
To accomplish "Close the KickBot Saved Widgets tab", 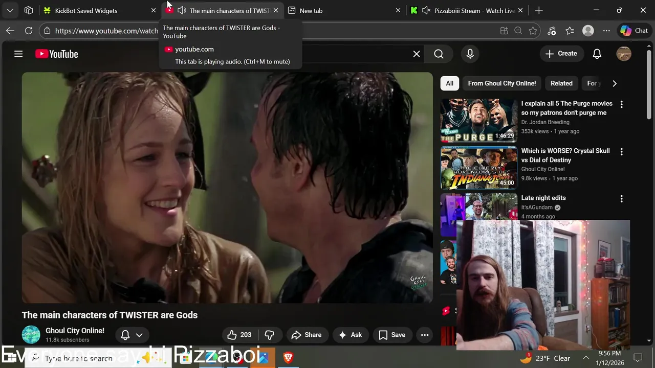I will tap(153, 10).
